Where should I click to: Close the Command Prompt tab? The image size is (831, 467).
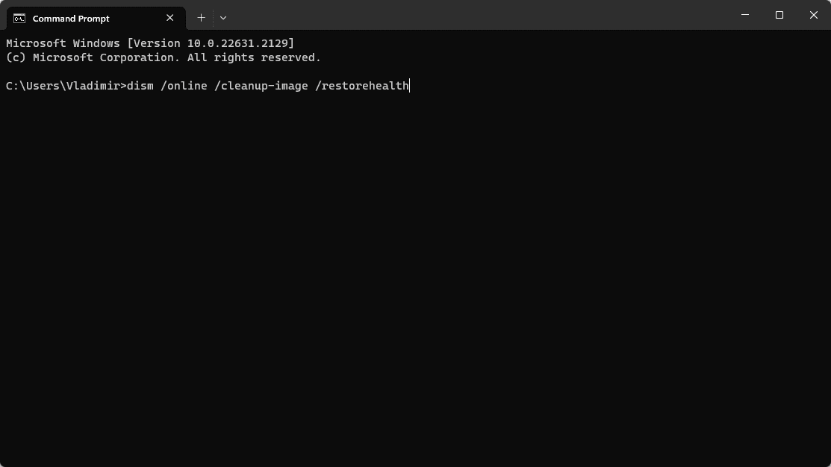169,18
